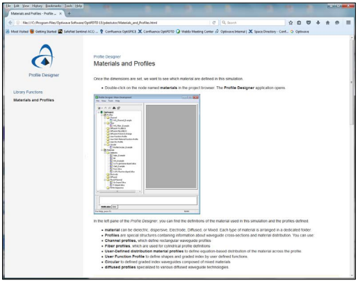Click the bold 'Channel profiles' text
The image size is (358, 283).
[121, 241]
